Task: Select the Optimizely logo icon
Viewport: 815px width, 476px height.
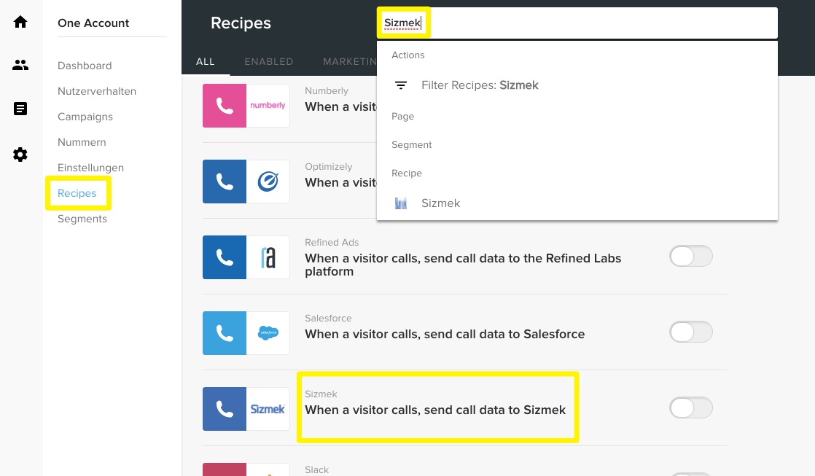Action: click(x=268, y=182)
